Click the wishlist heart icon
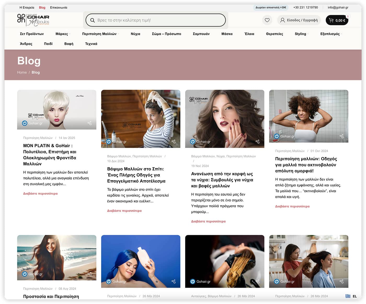 coord(267,20)
